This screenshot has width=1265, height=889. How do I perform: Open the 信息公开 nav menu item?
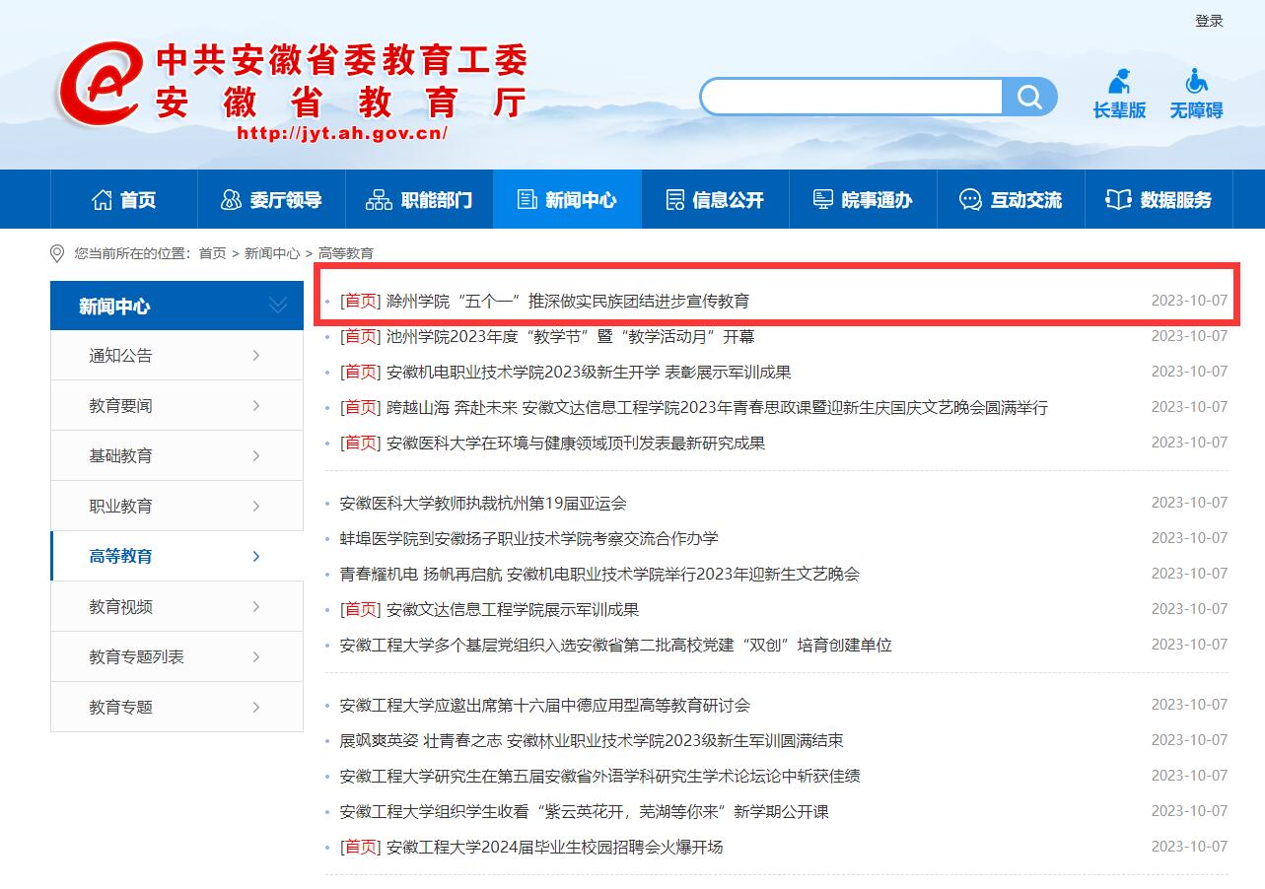tap(715, 199)
